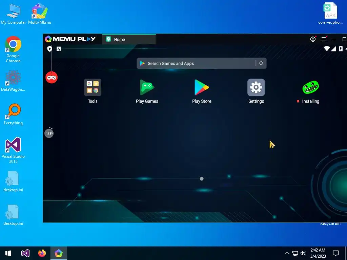The height and width of the screenshot is (260, 347).
Task: Click the MEmu Play logo
Action: click(70, 39)
